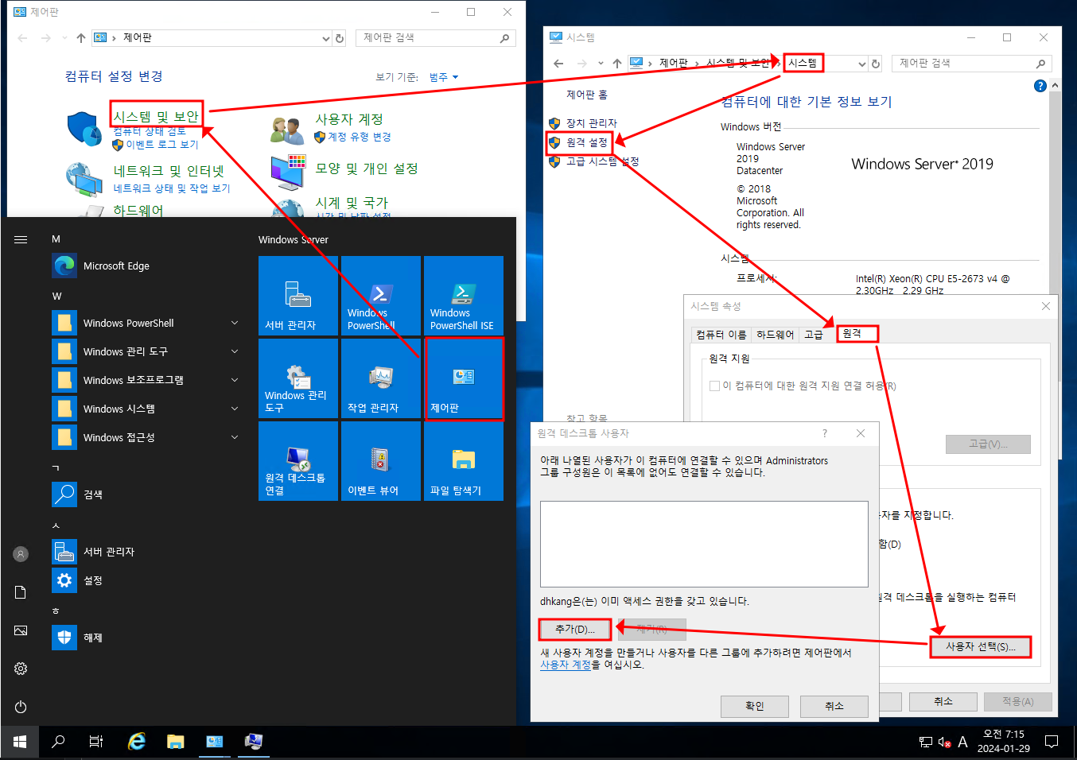The height and width of the screenshot is (760, 1077).
Task: Open the 작업 관리자 tile
Action: tap(381, 378)
